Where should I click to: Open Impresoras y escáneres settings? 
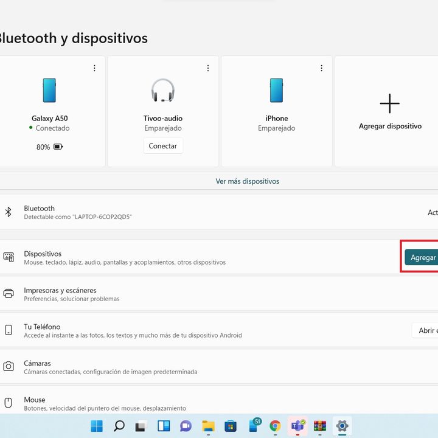[x=219, y=294]
